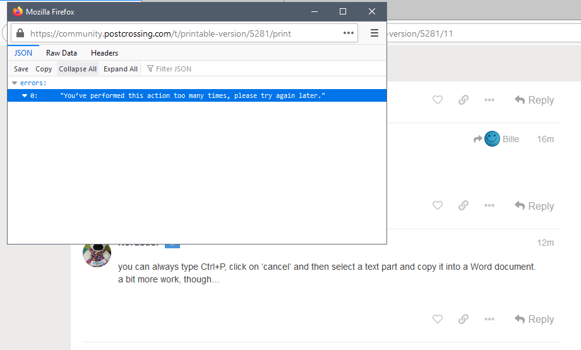Click Copy in the JSON toolbar

coord(44,69)
